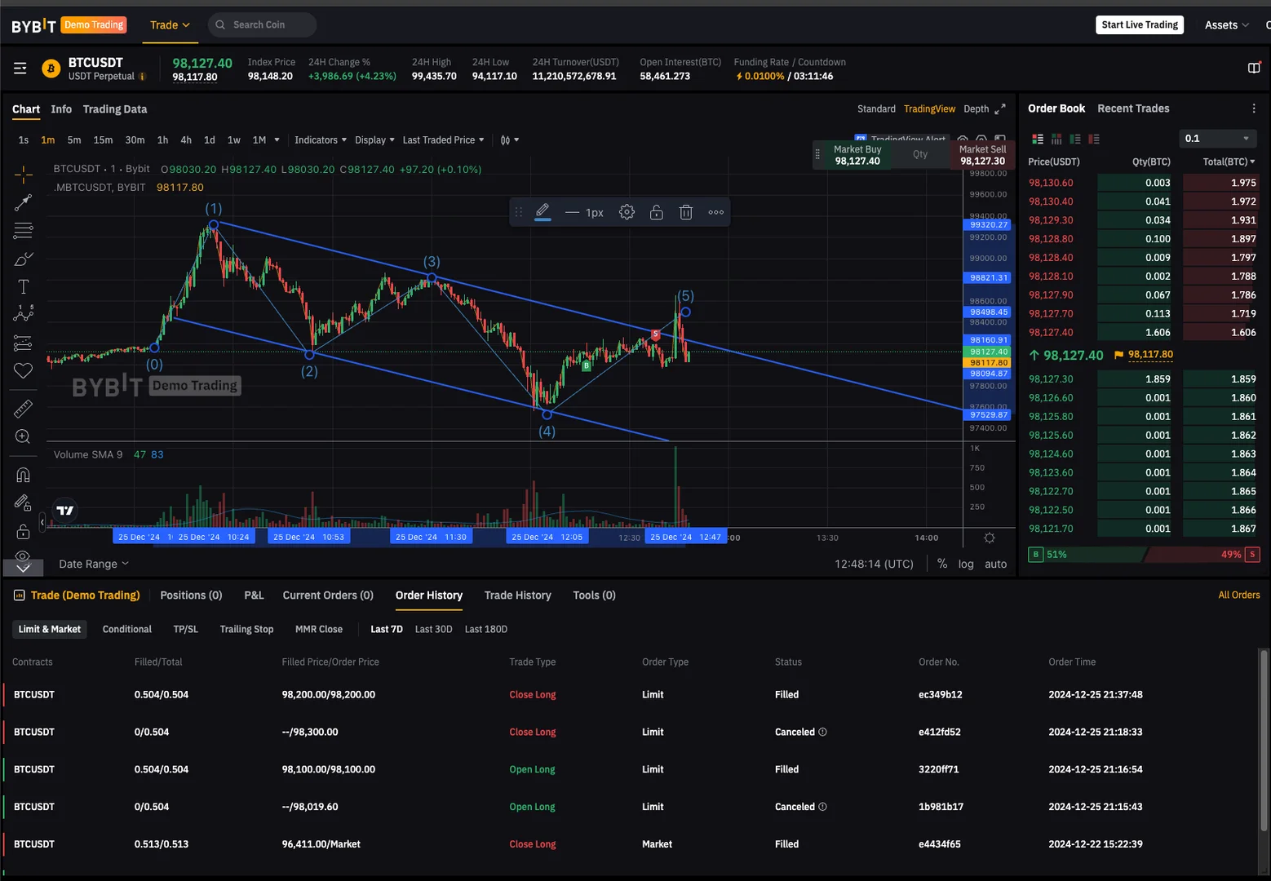The image size is (1271, 881).
Task: Select the crosshair cursor tool
Action: click(23, 174)
